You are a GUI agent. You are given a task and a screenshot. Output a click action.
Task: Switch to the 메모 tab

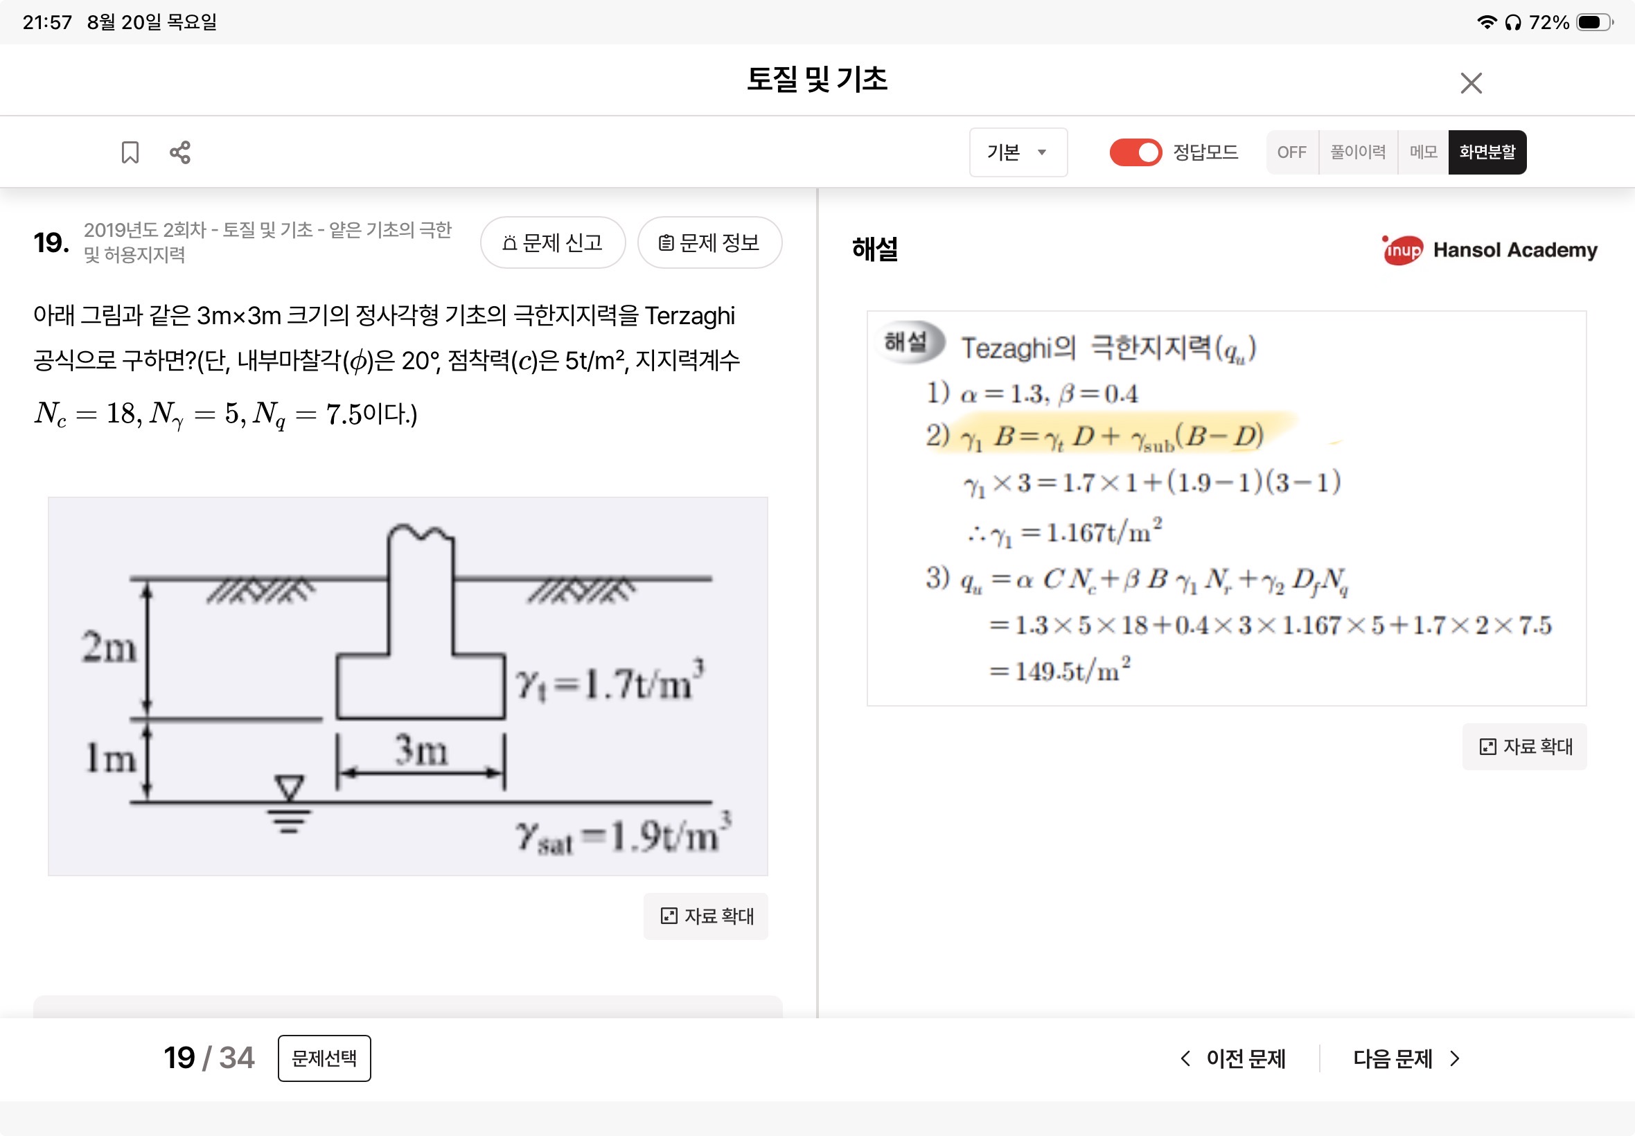coord(1423,152)
